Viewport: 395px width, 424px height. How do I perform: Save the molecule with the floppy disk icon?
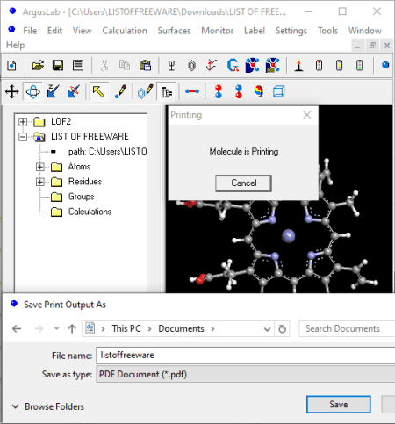point(58,65)
